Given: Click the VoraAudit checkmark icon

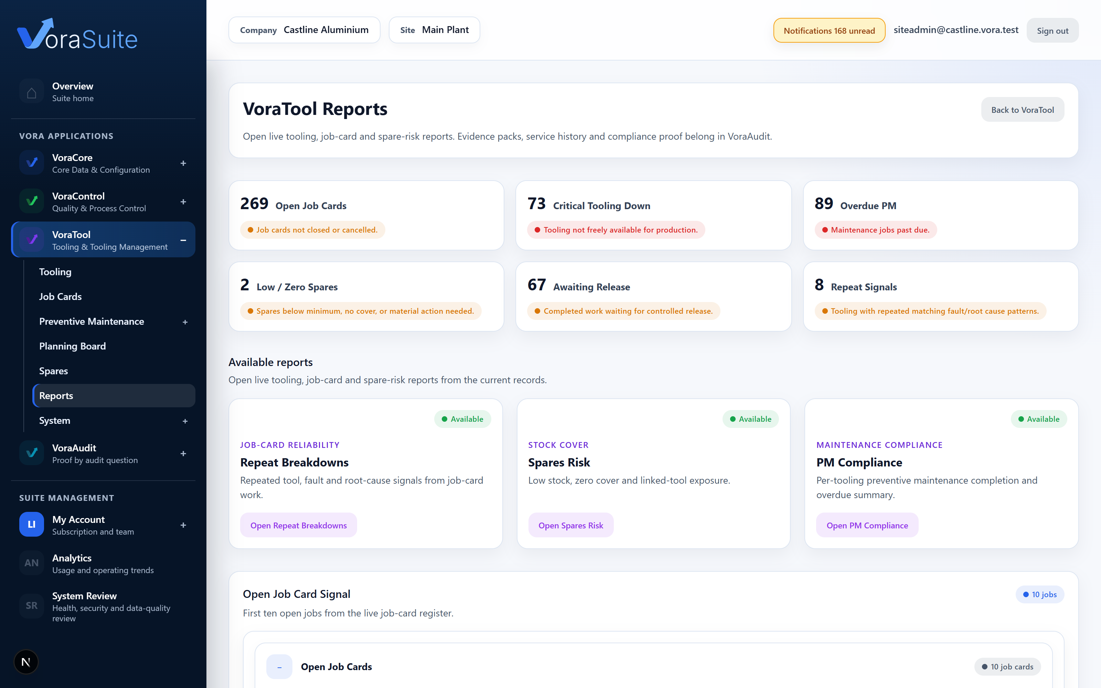Looking at the screenshot, I should pyautogui.click(x=31, y=453).
